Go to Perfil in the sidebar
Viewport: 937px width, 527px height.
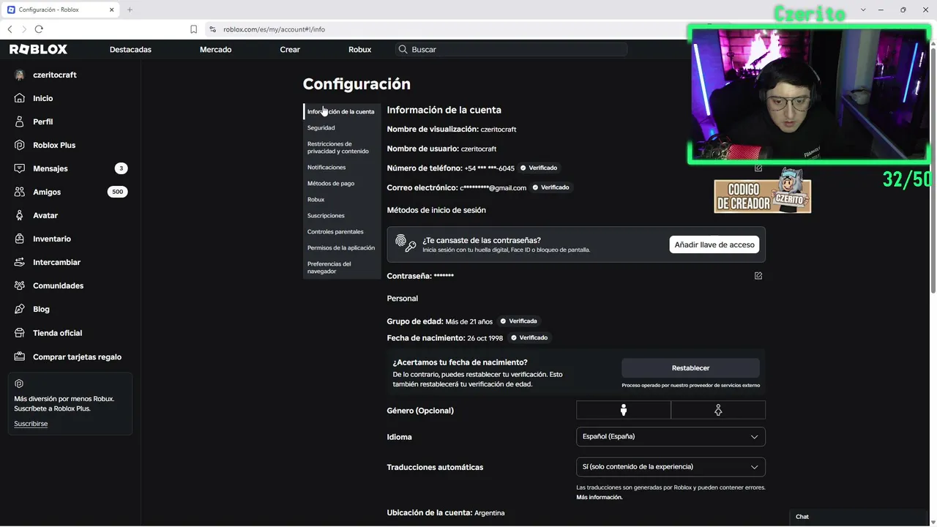pos(42,122)
